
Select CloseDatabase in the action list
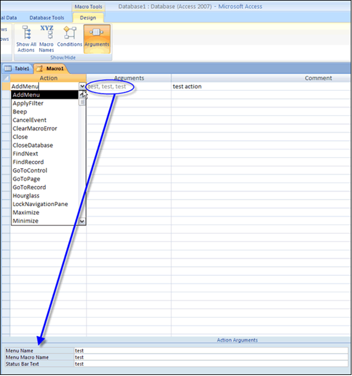point(45,145)
